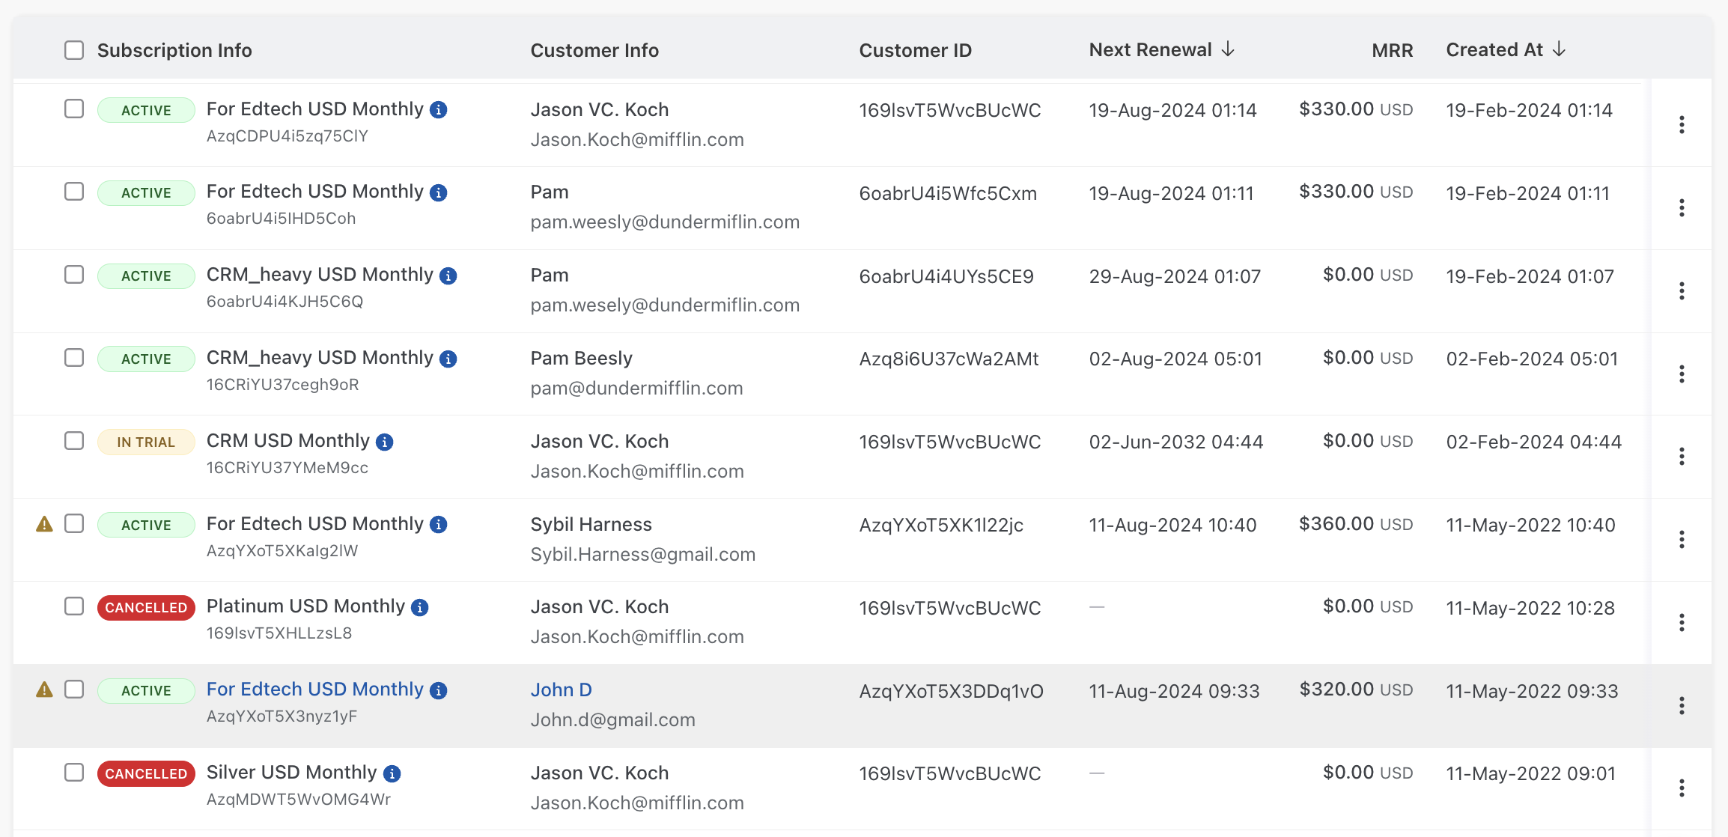Click the Next Renewal sort arrow

[x=1228, y=49]
